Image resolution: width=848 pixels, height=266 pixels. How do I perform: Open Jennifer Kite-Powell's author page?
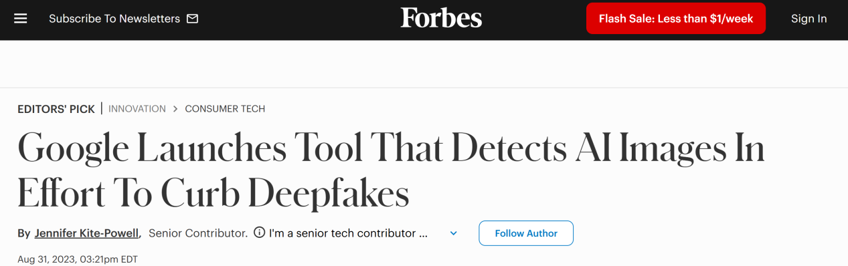click(87, 234)
